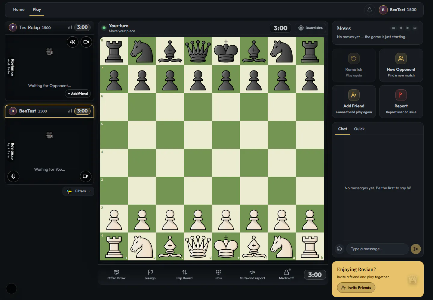Image resolution: width=433 pixels, height=300 pixels.
Task: Select the Chat tab
Action: 342,129
